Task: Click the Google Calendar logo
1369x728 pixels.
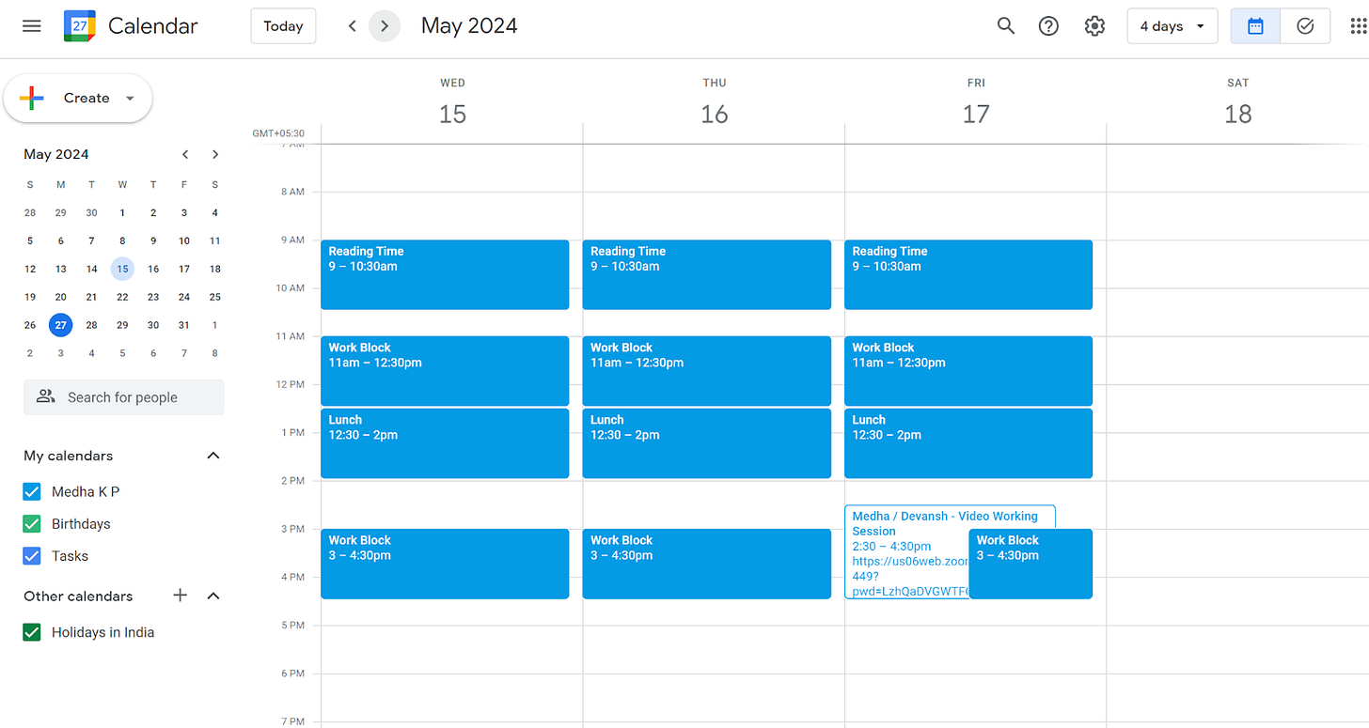Action: coord(80,26)
